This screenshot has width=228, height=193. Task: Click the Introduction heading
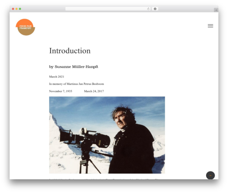70,51
